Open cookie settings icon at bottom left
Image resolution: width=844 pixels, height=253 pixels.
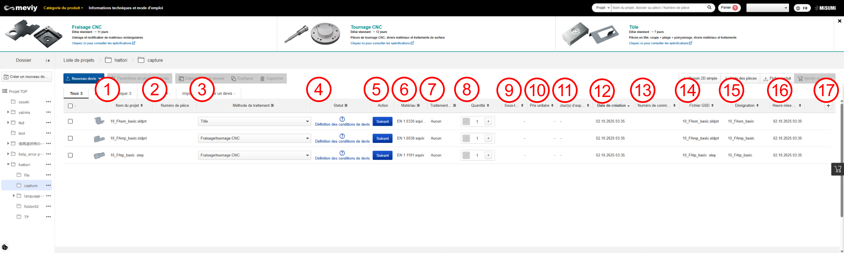coord(5,247)
